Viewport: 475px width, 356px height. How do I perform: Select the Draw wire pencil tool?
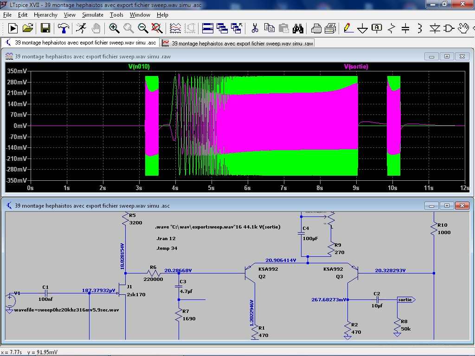348,28
